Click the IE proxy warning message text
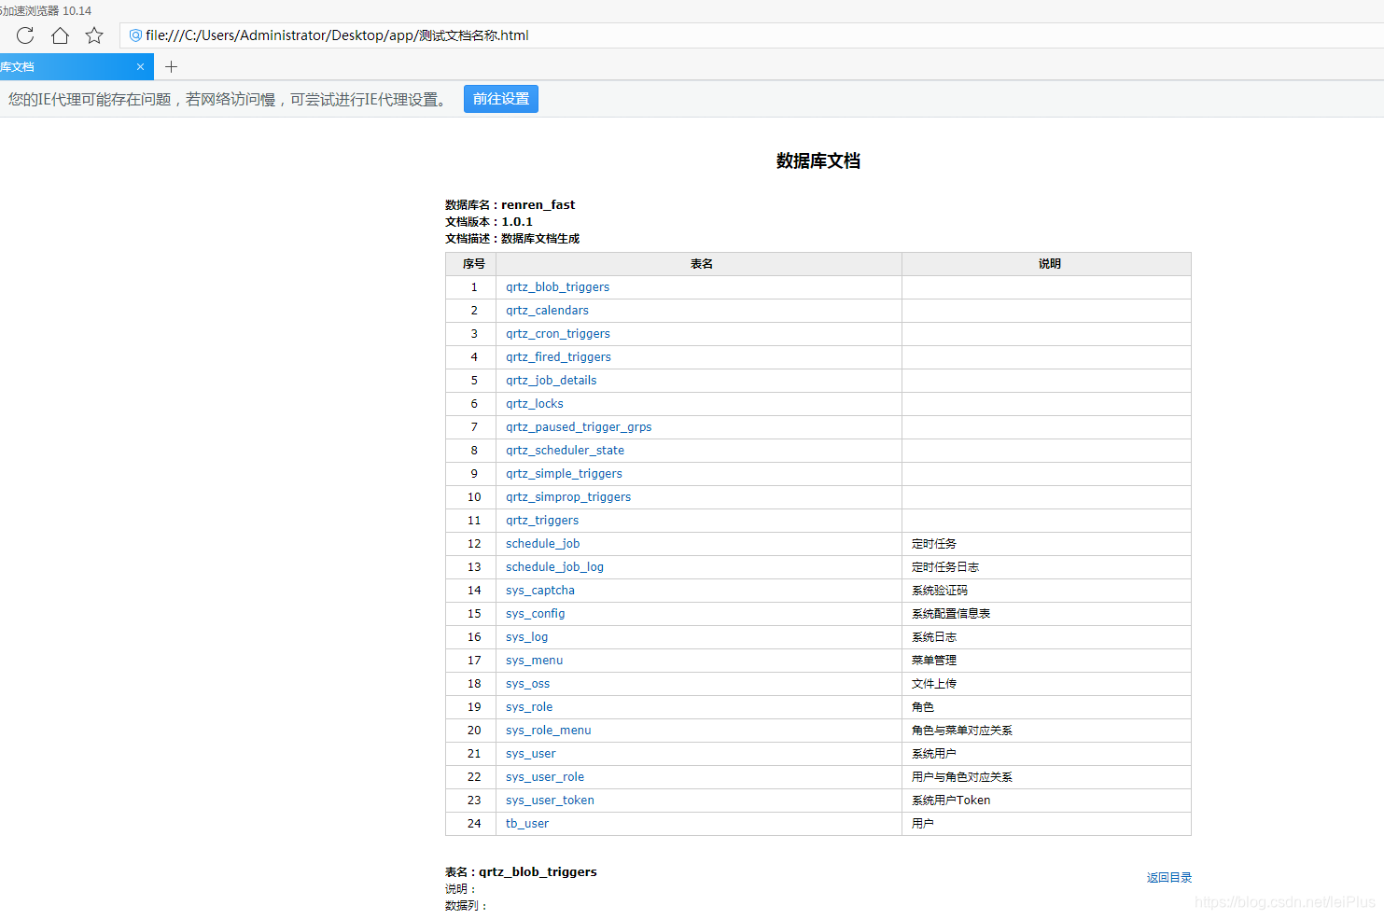Viewport: 1384px width, 919px height. pyautogui.click(x=230, y=100)
